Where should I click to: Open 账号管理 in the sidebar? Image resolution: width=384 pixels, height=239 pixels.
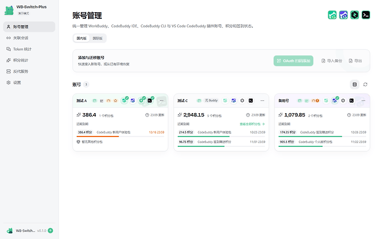tap(29, 27)
